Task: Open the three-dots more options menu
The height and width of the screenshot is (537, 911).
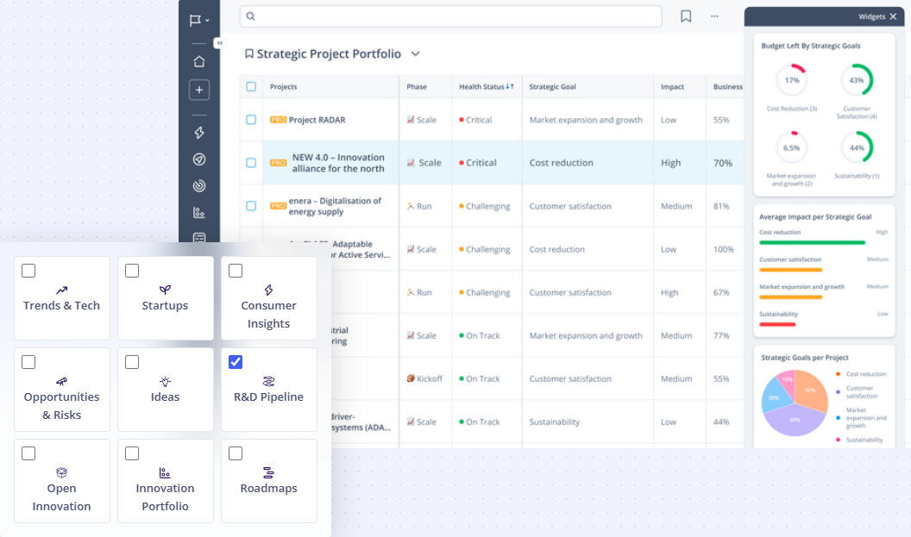Action: pos(714,16)
